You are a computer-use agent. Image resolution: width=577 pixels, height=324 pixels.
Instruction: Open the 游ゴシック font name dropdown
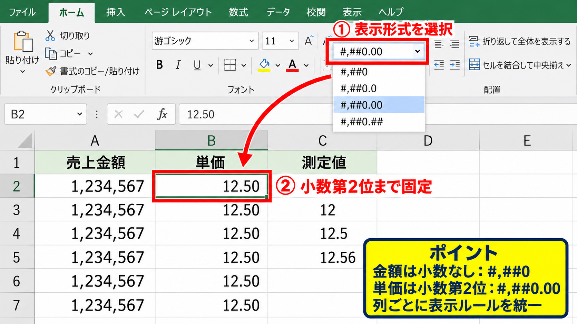click(x=252, y=41)
